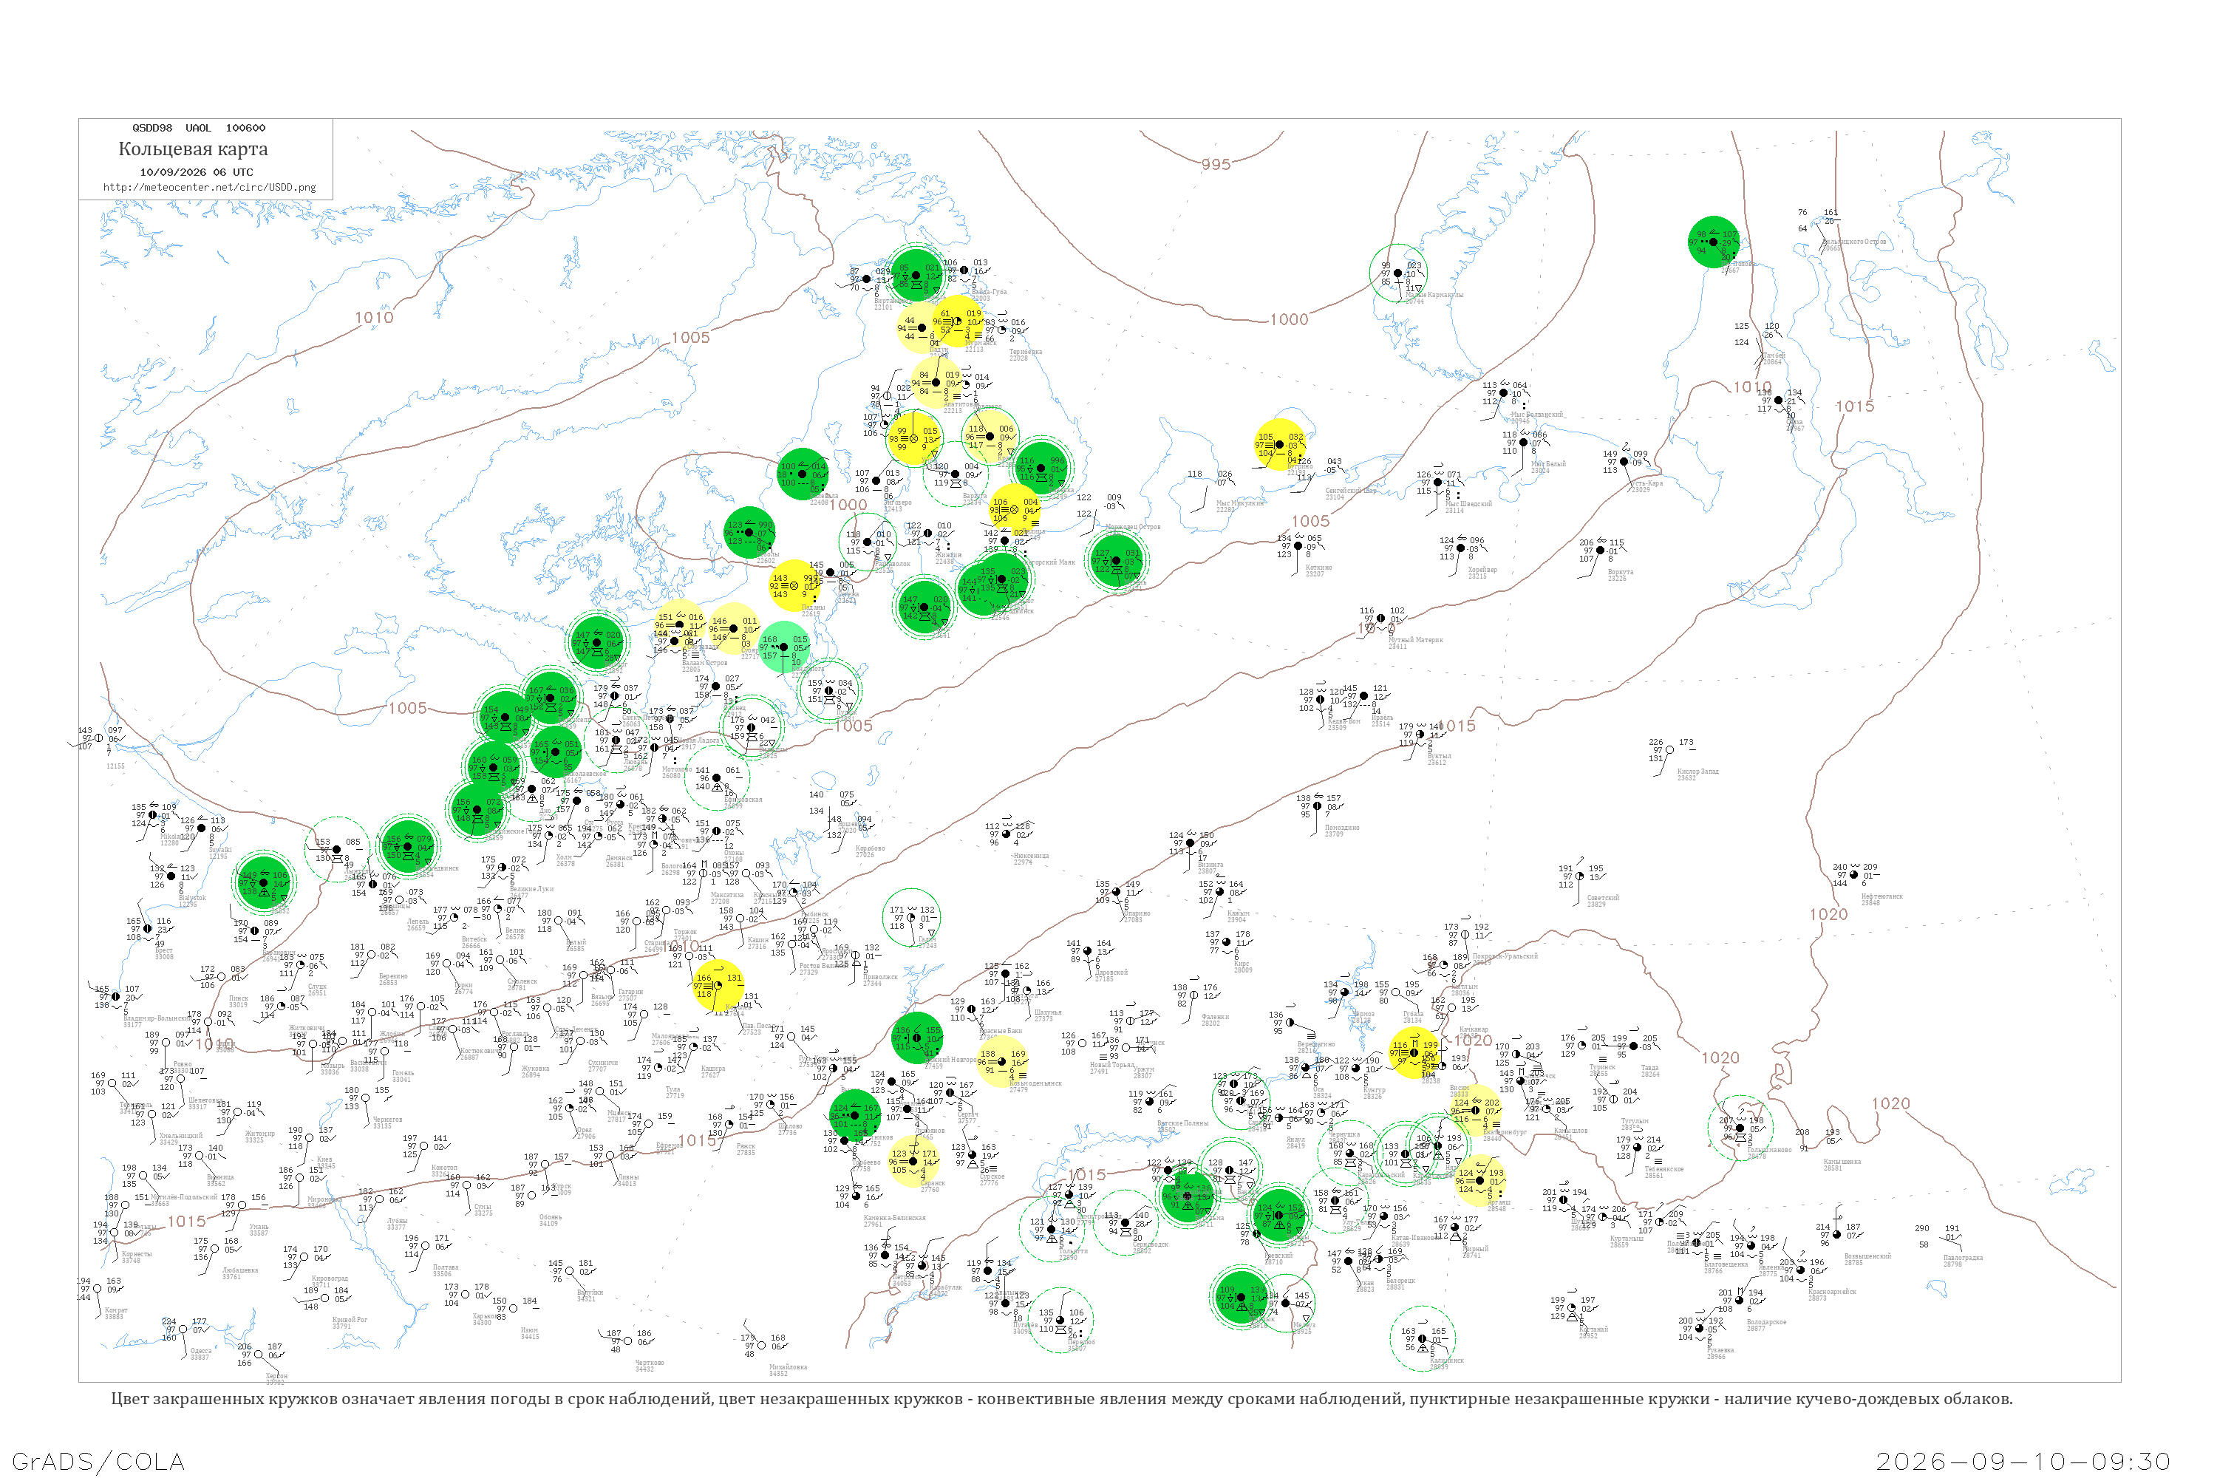
Task: Click the bright yellow circle near Качканар
Action: click(1414, 1053)
